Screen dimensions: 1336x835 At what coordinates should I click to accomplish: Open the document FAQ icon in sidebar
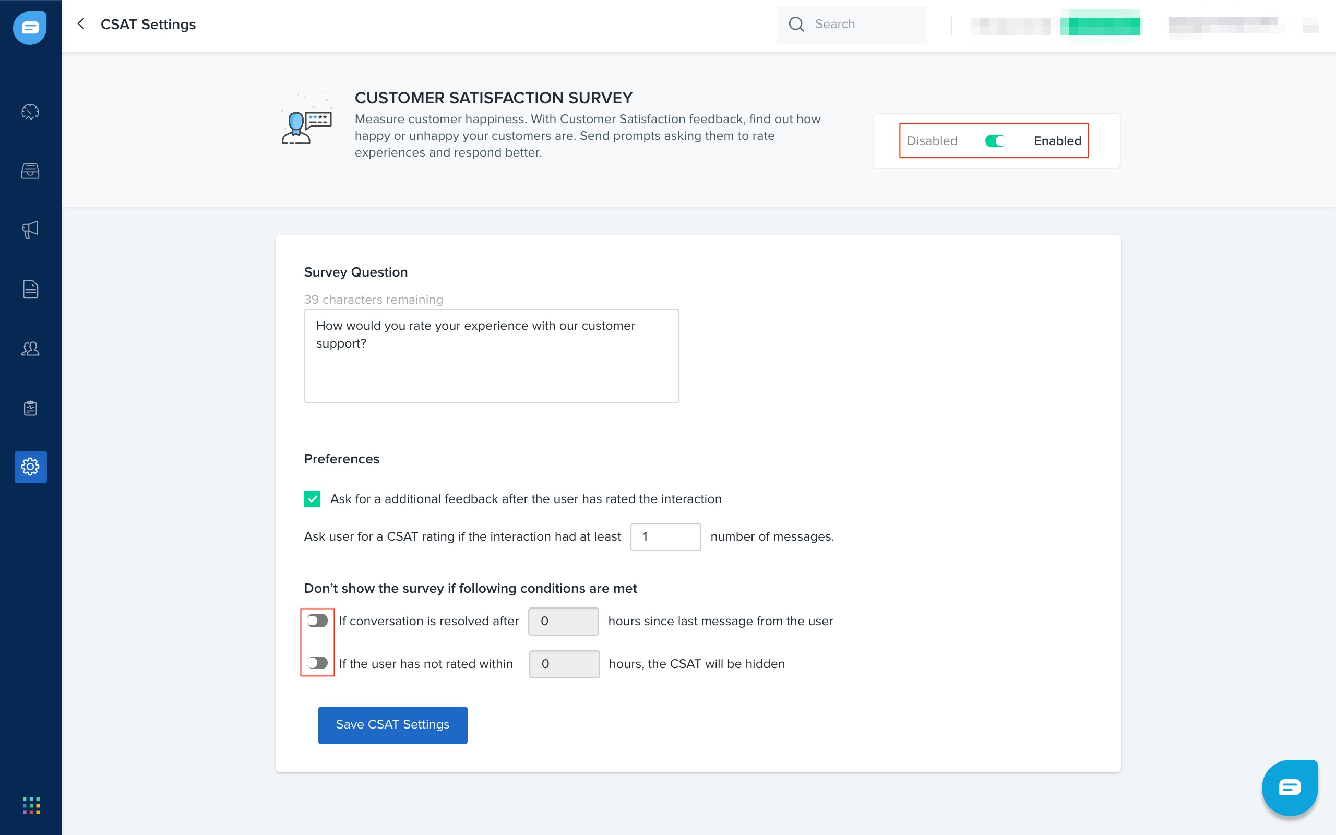30,289
